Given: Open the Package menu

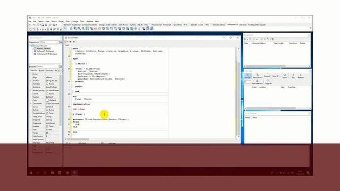Looking at the screenshot, I should [74, 21].
